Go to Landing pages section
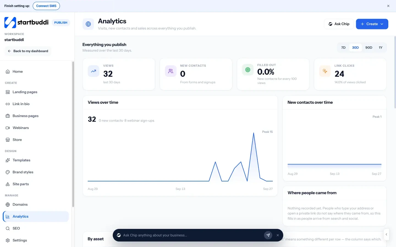The height and width of the screenshot is (247, 396). tap(36, 92)
